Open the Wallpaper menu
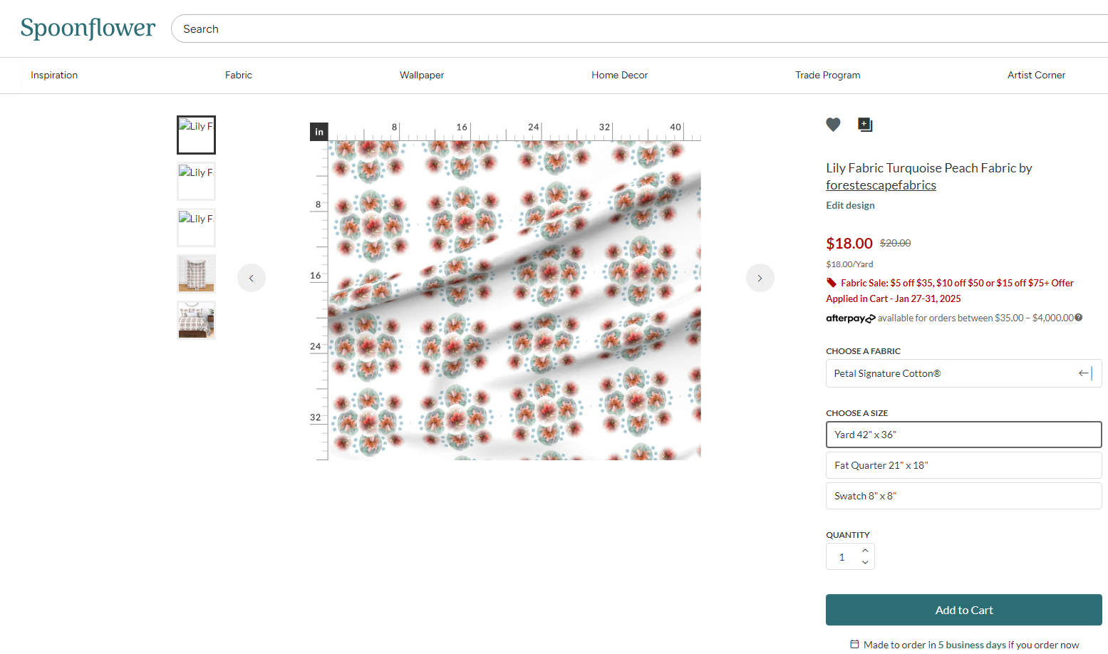1108x654 pixels. [422, 75]
